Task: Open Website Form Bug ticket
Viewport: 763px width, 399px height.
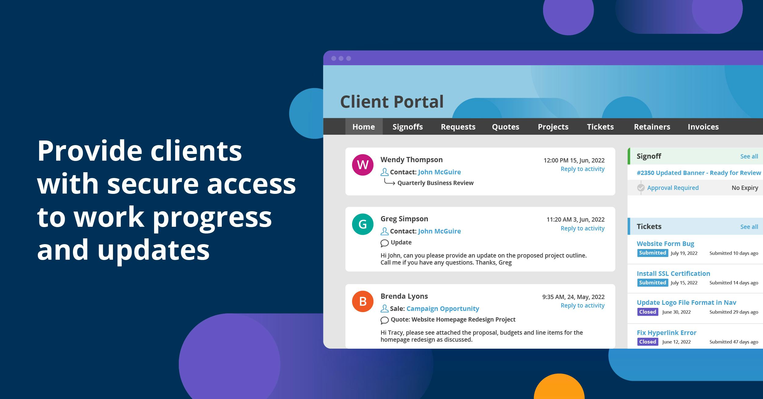Action: [x=665, y=244]
